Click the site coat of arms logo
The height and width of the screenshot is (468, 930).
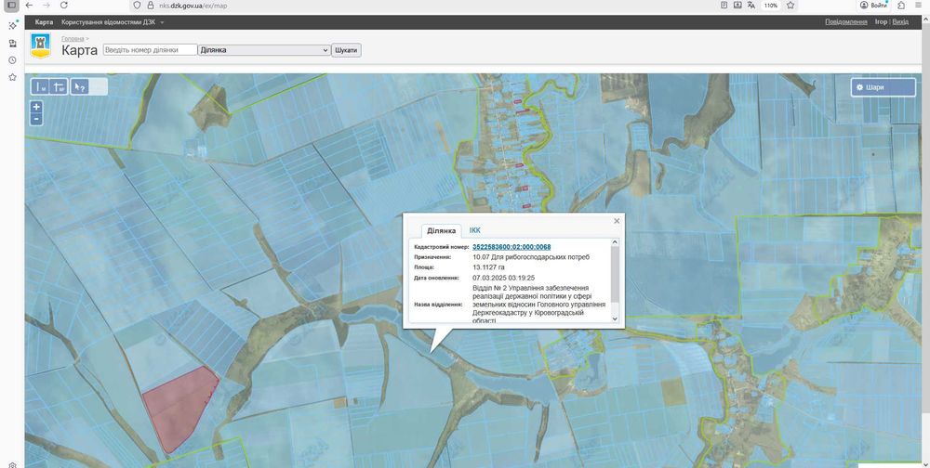point(41,45)
